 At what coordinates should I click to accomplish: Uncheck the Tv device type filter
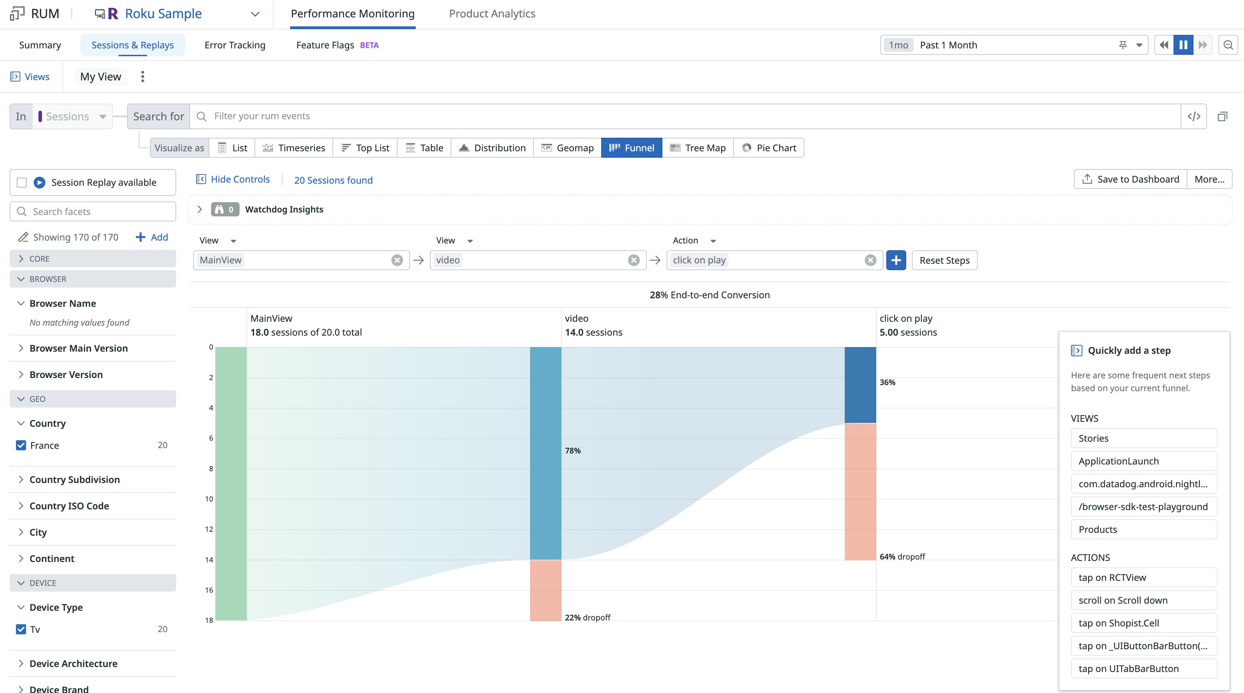tap(21, 629)
